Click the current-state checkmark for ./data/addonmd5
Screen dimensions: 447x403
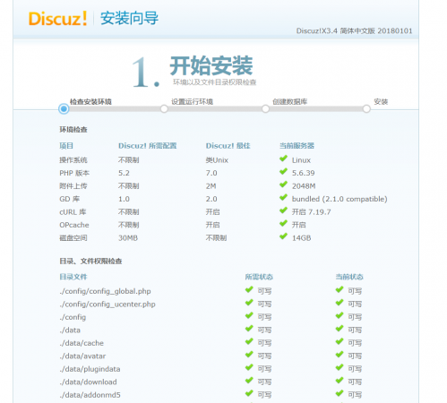[340, 393]
